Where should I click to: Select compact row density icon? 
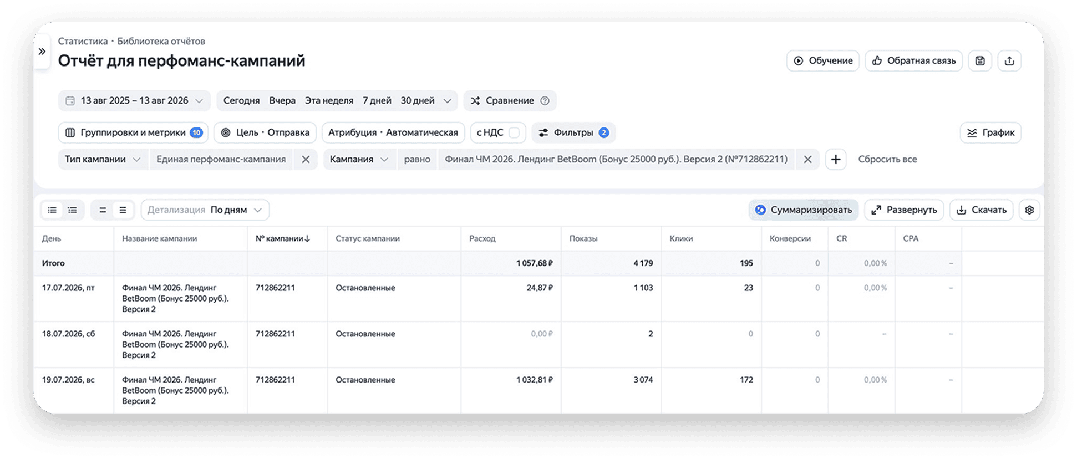pyautogui.click(x=103, y=210)
